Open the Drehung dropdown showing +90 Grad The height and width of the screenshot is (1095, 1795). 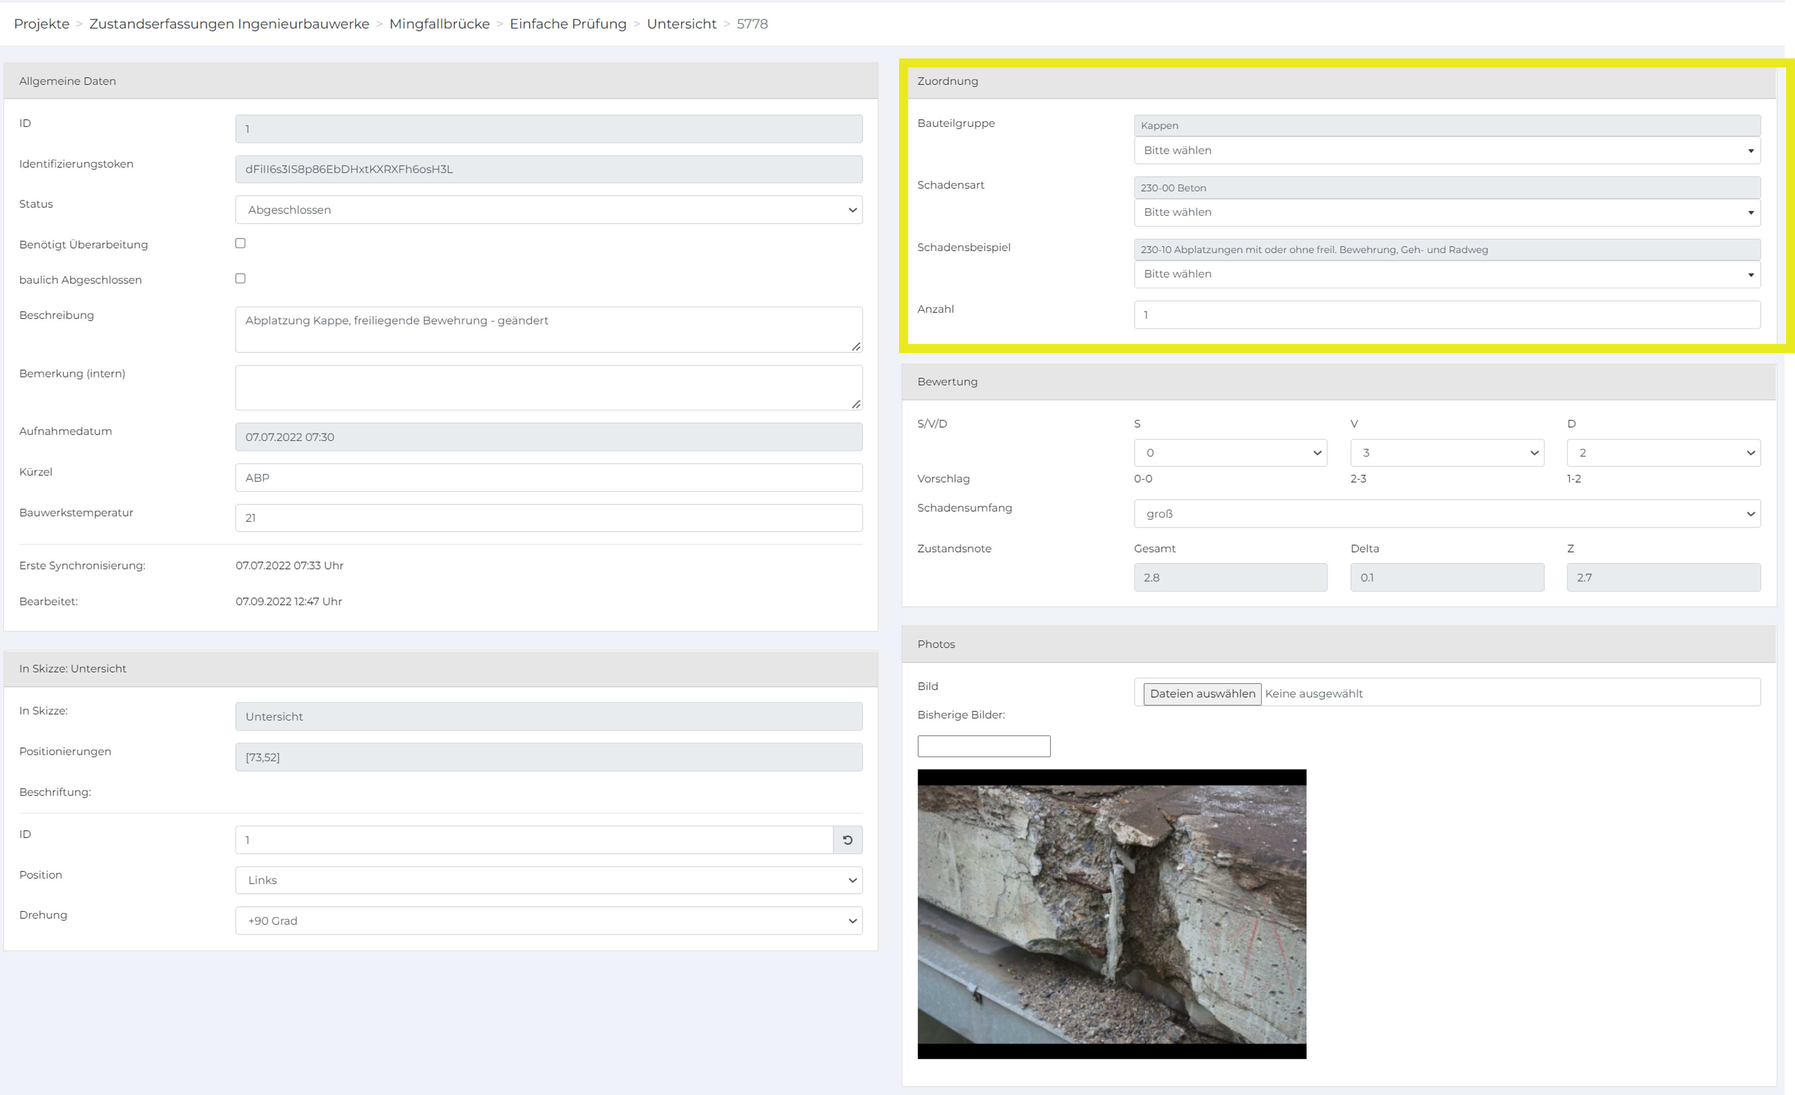coord(549,921)
